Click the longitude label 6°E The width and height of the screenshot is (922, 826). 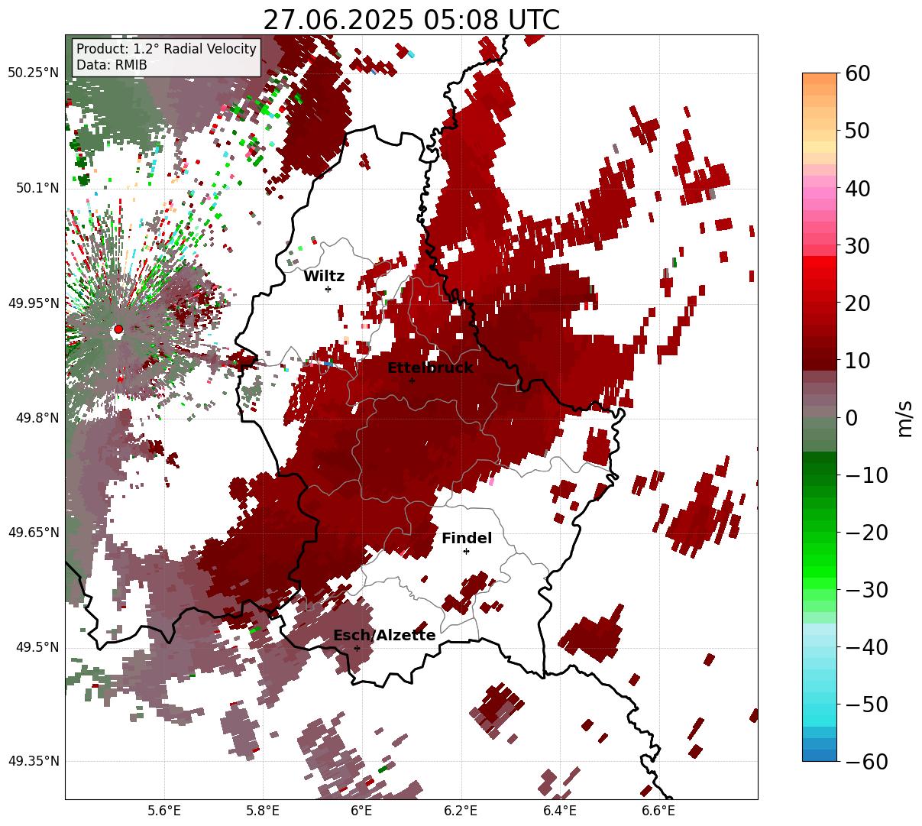361,811
